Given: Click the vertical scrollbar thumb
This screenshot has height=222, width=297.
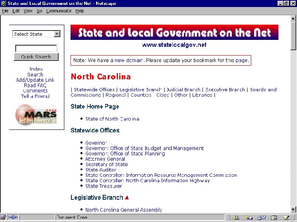Looking at the screenshot, I should [x=293, y=36].
